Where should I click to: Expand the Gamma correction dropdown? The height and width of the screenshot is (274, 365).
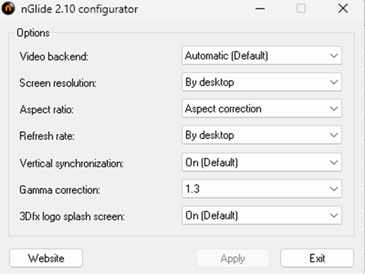(262, 189)
